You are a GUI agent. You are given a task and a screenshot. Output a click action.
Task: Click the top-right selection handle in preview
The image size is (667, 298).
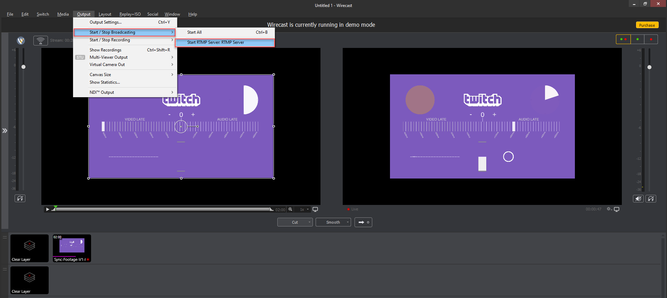[x=274, y=74]
